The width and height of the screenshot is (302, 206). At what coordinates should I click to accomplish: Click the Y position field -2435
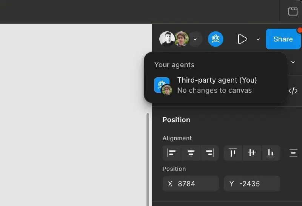click(x=252, y=184)
